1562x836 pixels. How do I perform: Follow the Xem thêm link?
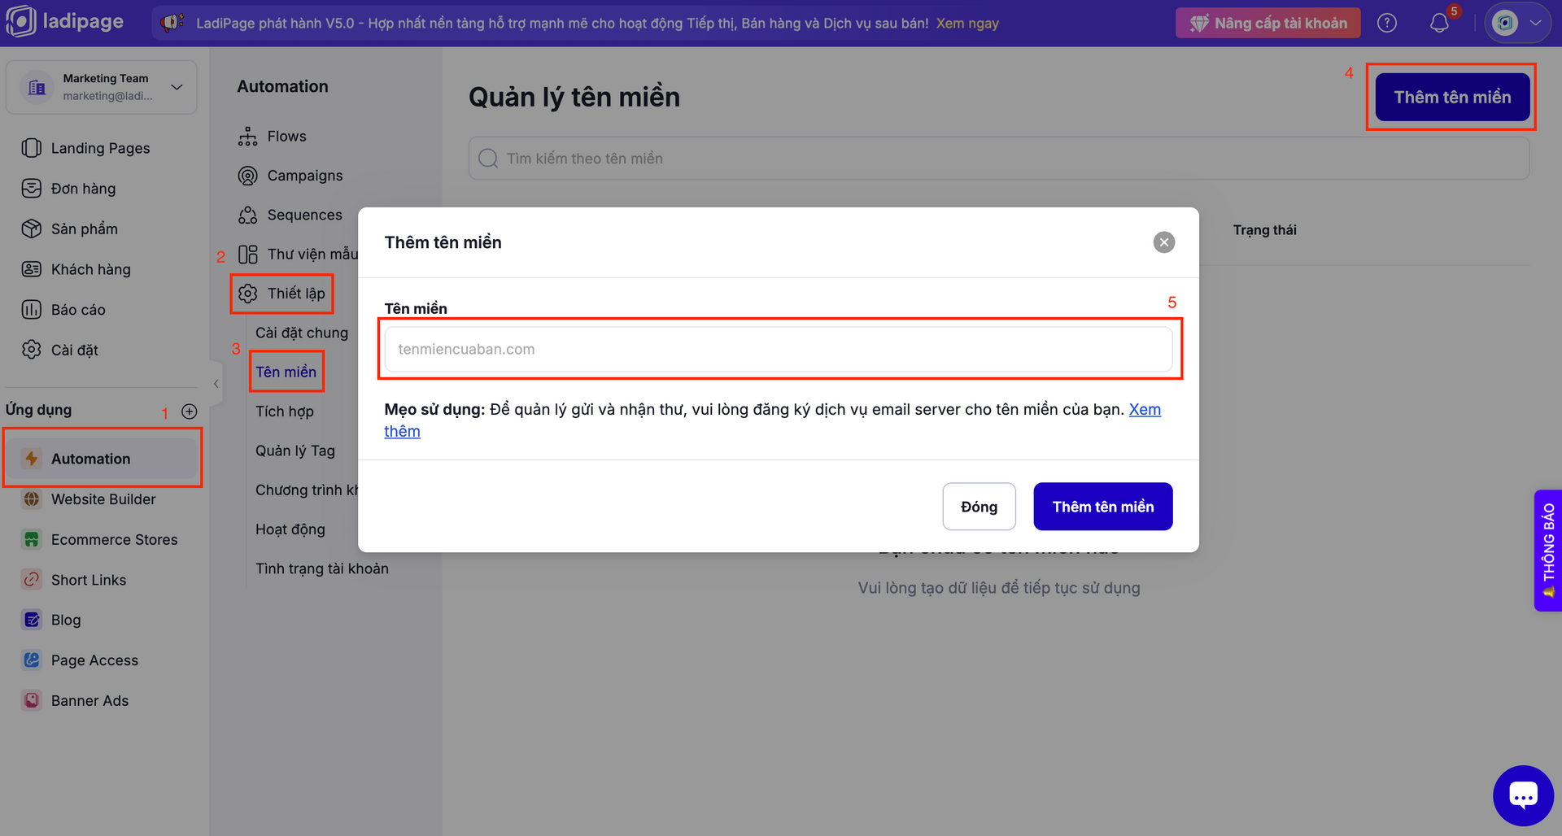(1145, 410)
